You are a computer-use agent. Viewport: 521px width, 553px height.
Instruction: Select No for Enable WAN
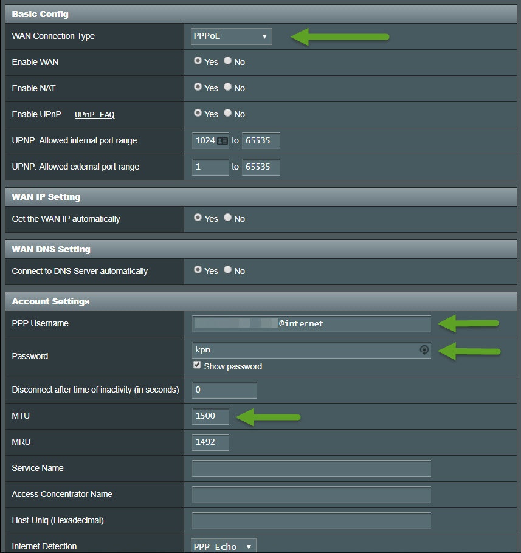click(x=228, y=61)
